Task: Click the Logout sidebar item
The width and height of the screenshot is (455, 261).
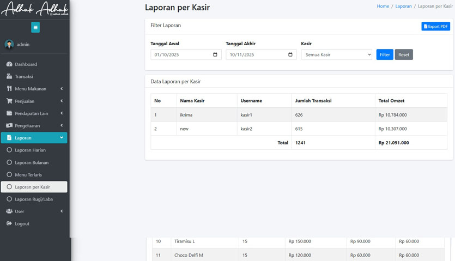Action: tap(22, 224)
